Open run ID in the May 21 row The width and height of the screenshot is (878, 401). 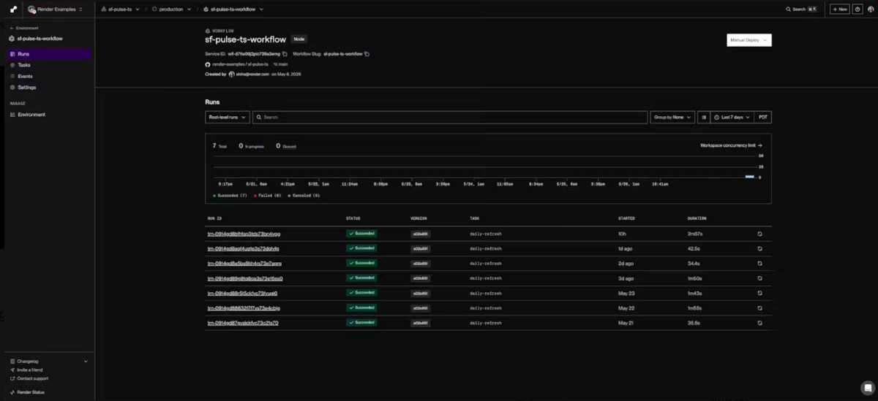tap(243, 322)
